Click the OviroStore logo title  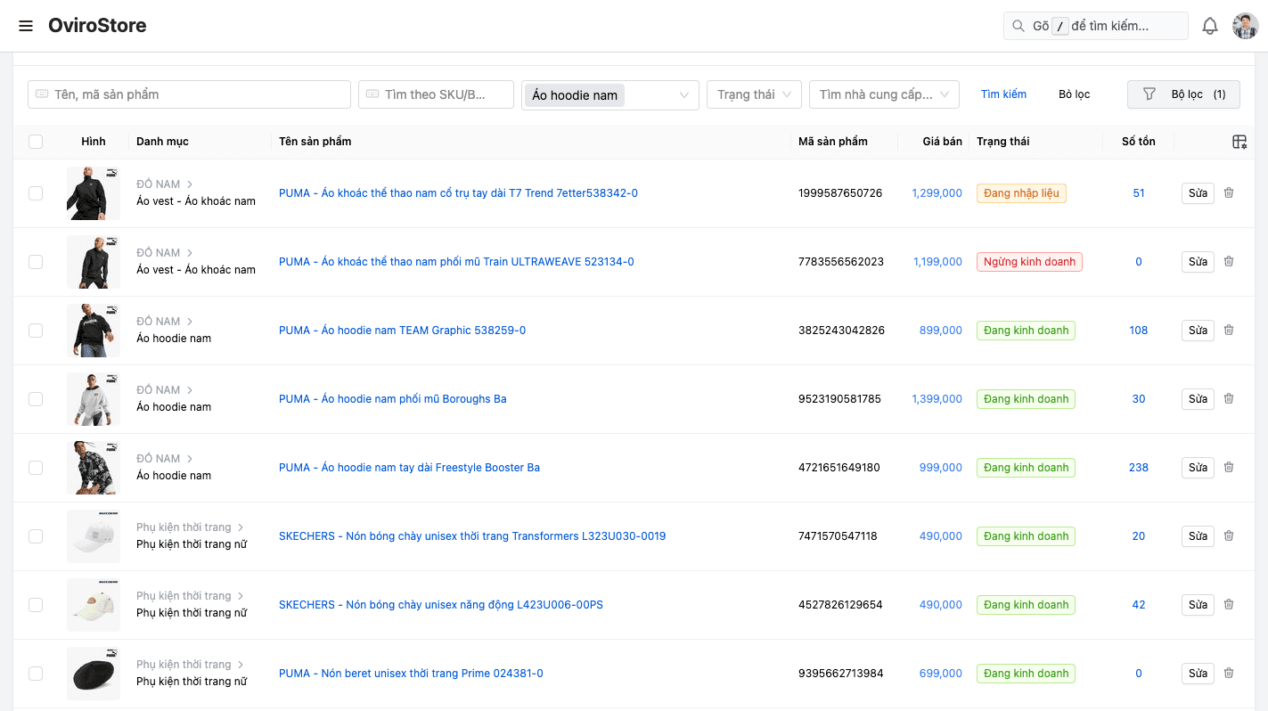[x=97, y=26]
